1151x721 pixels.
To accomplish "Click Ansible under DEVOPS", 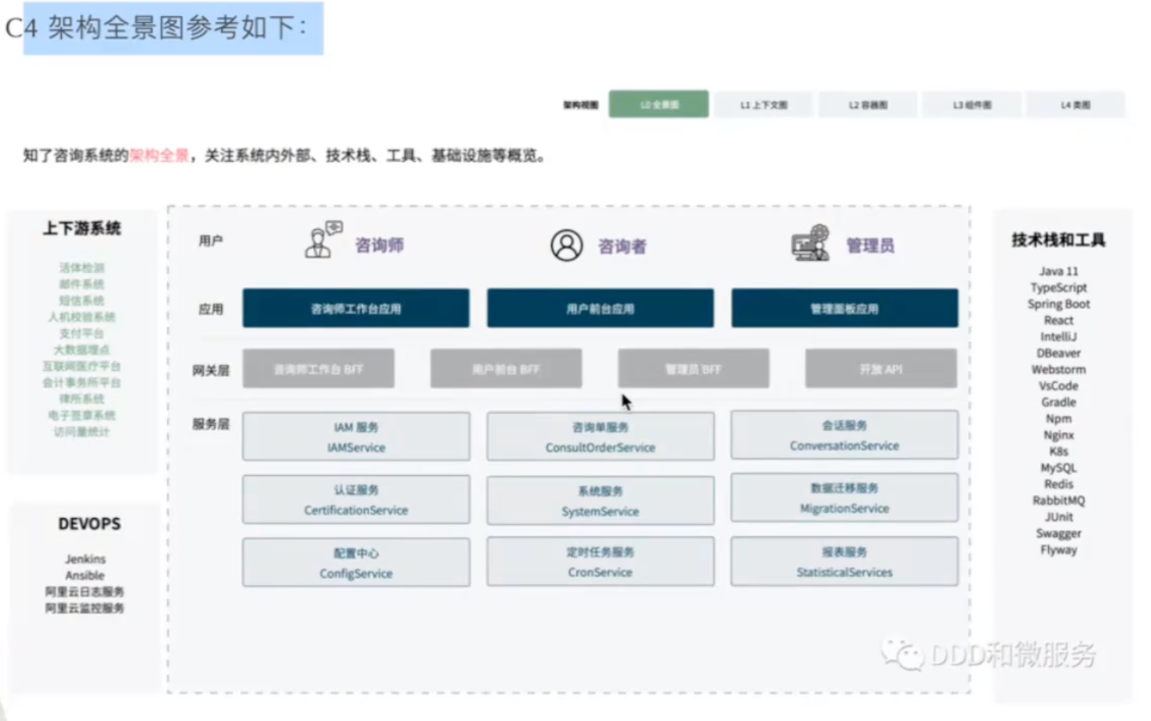I will click(85, 575).
